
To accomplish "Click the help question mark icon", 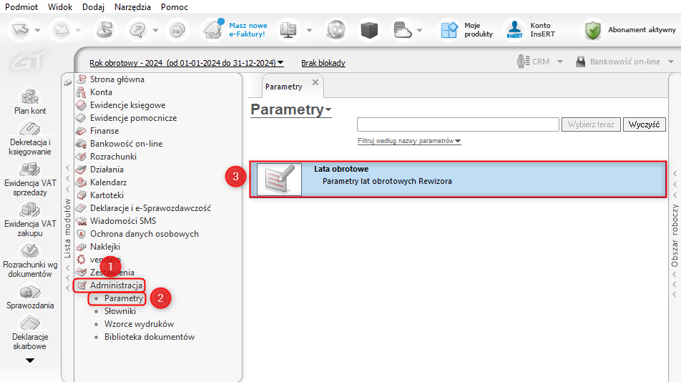I will [137, 30].
